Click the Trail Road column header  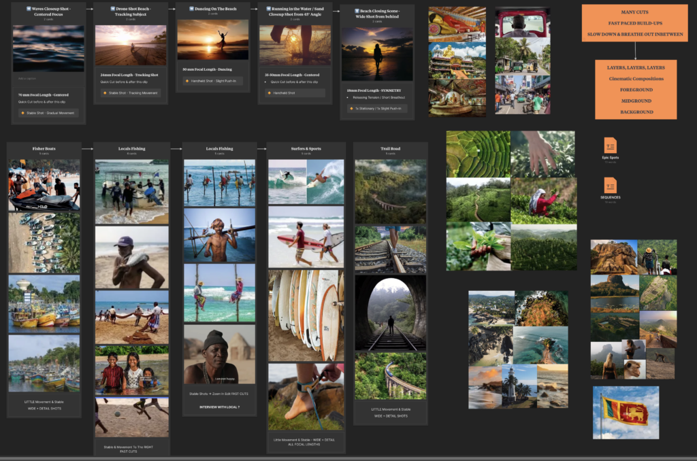390,148
